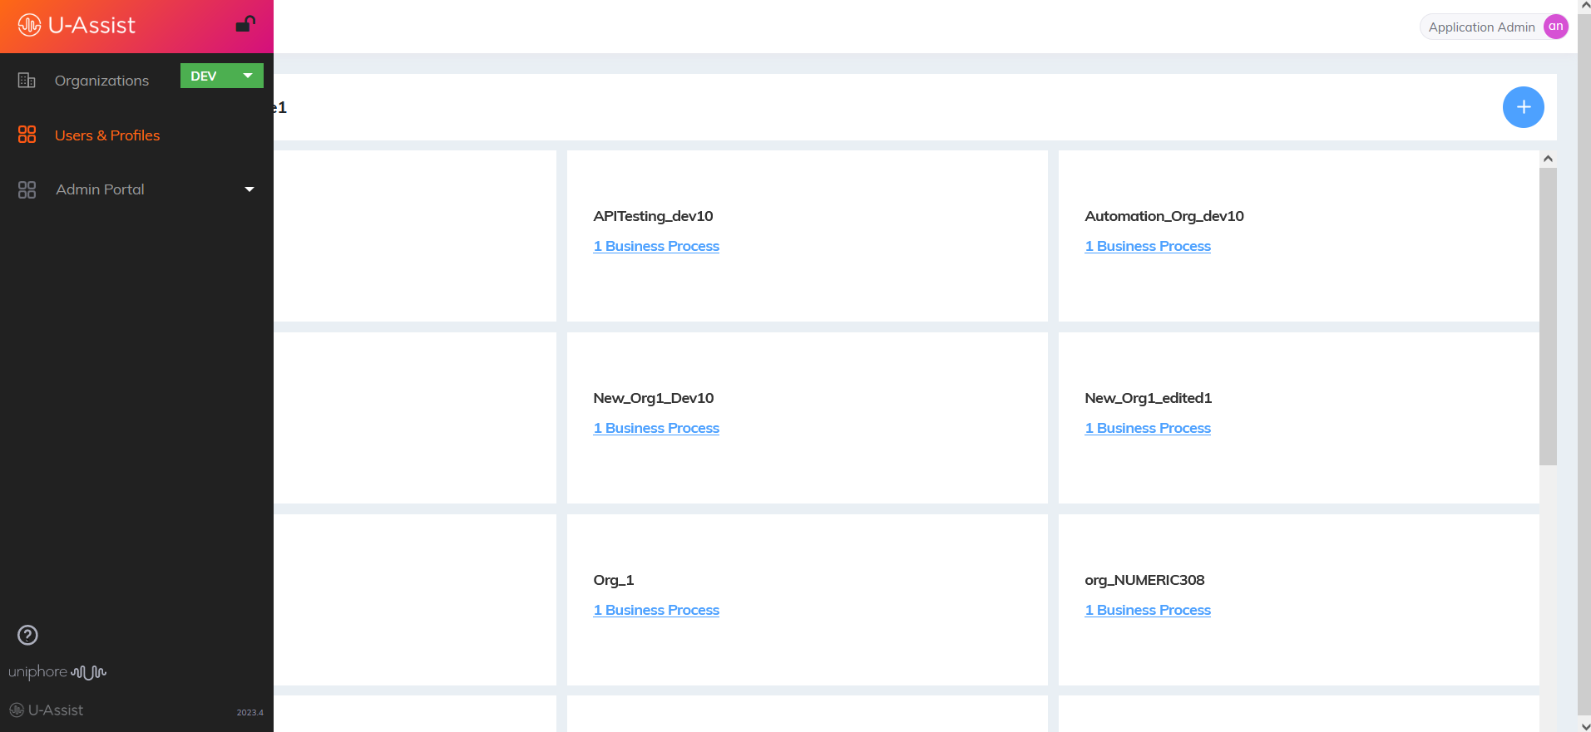Open Business Process link for Org_1
The image size is (1591, 732).
(x=656, y=610)
